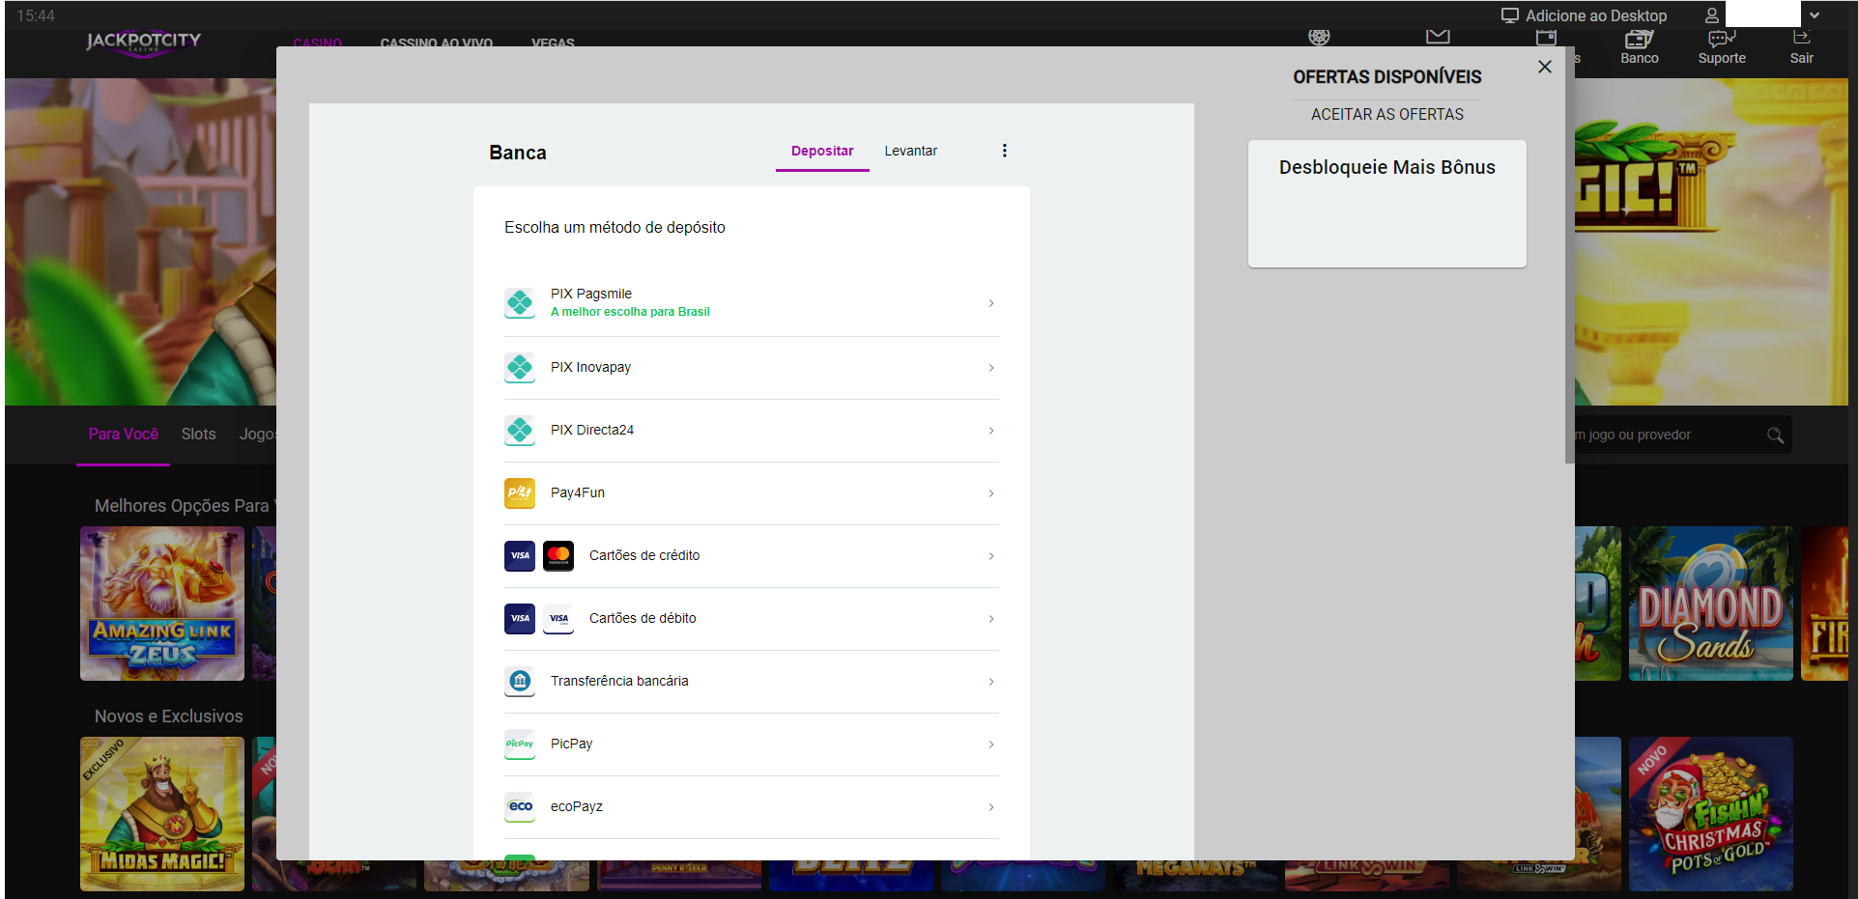Click the Transferência bancária bank icon
Viewport: 1858px width, 899px height.
point(520,682)
